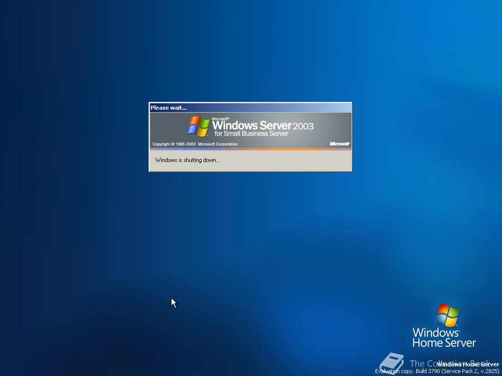
Task: Click the "Windows is shutting down..." message
Action: pyautogui.click(x=188, y=160)
